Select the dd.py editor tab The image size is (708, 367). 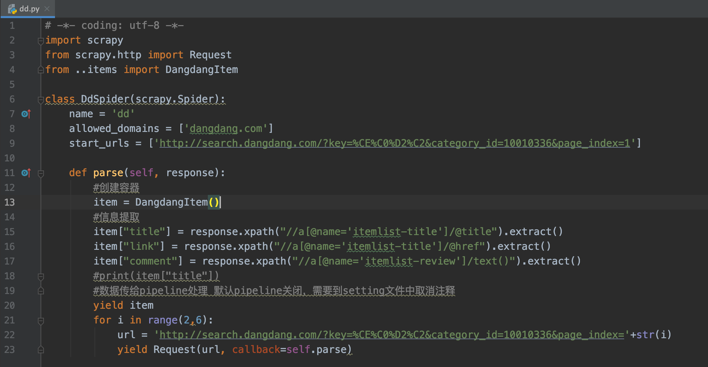[29, 9]
